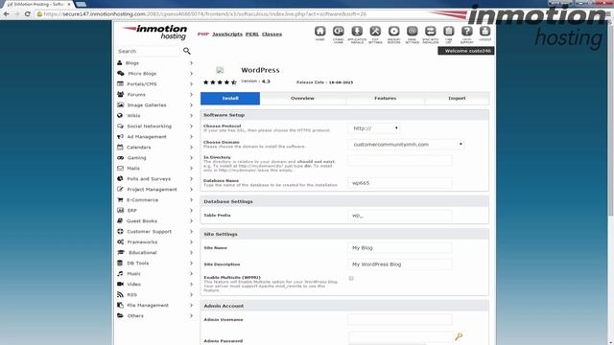This screenshot has width=614, height=345.
Task: Click the search magnifier icon
Action: pos(187,51)
